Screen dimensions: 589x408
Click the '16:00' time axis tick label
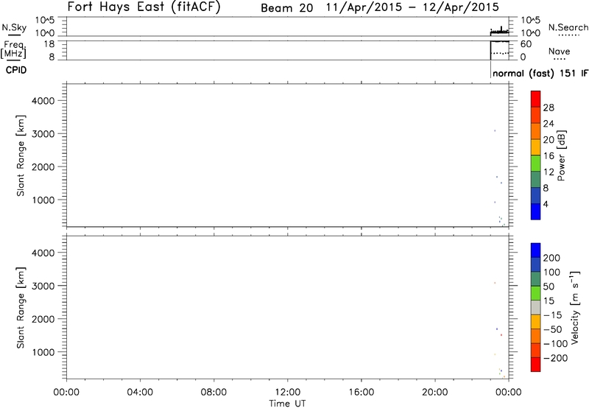[x=361, y=393]
